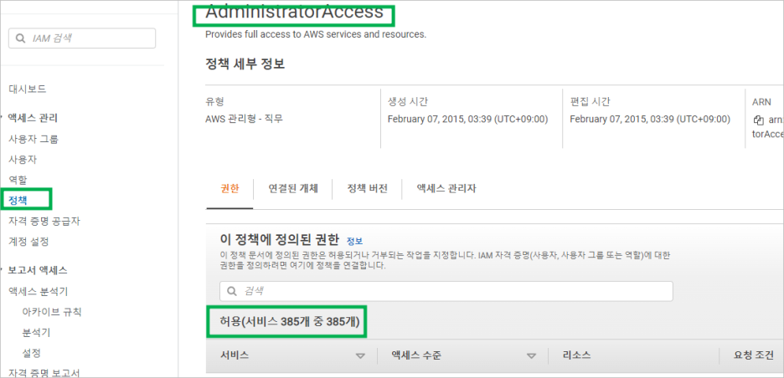Open 대시보드 in the sidebar

pos(28,89)
